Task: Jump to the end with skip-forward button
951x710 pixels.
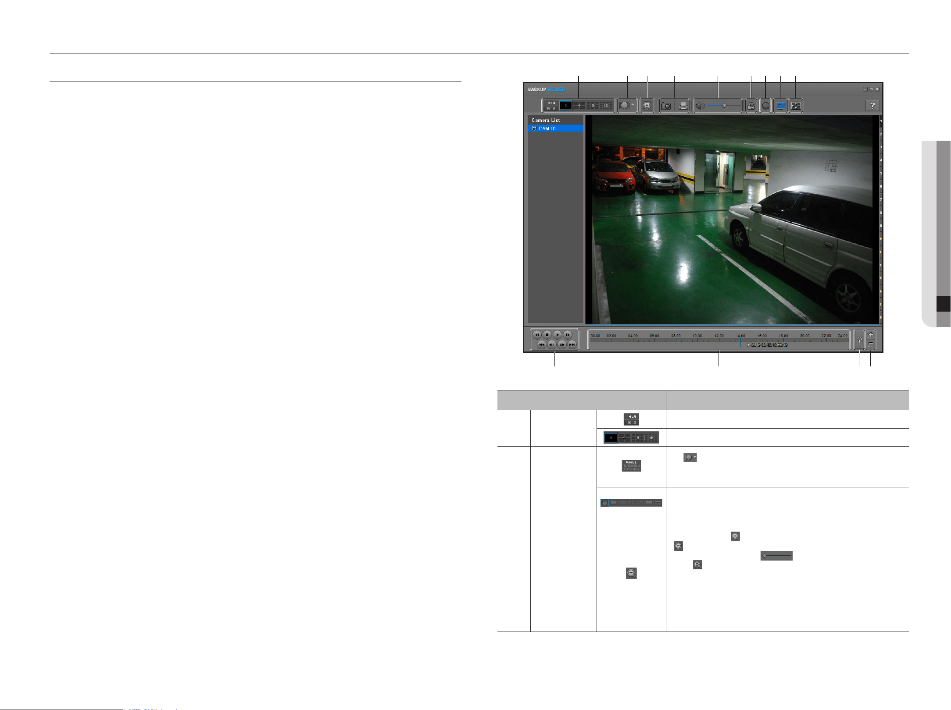Action: point(572,344)
